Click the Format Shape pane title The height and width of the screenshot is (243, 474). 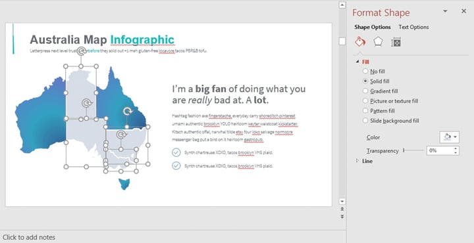(381, 12)
